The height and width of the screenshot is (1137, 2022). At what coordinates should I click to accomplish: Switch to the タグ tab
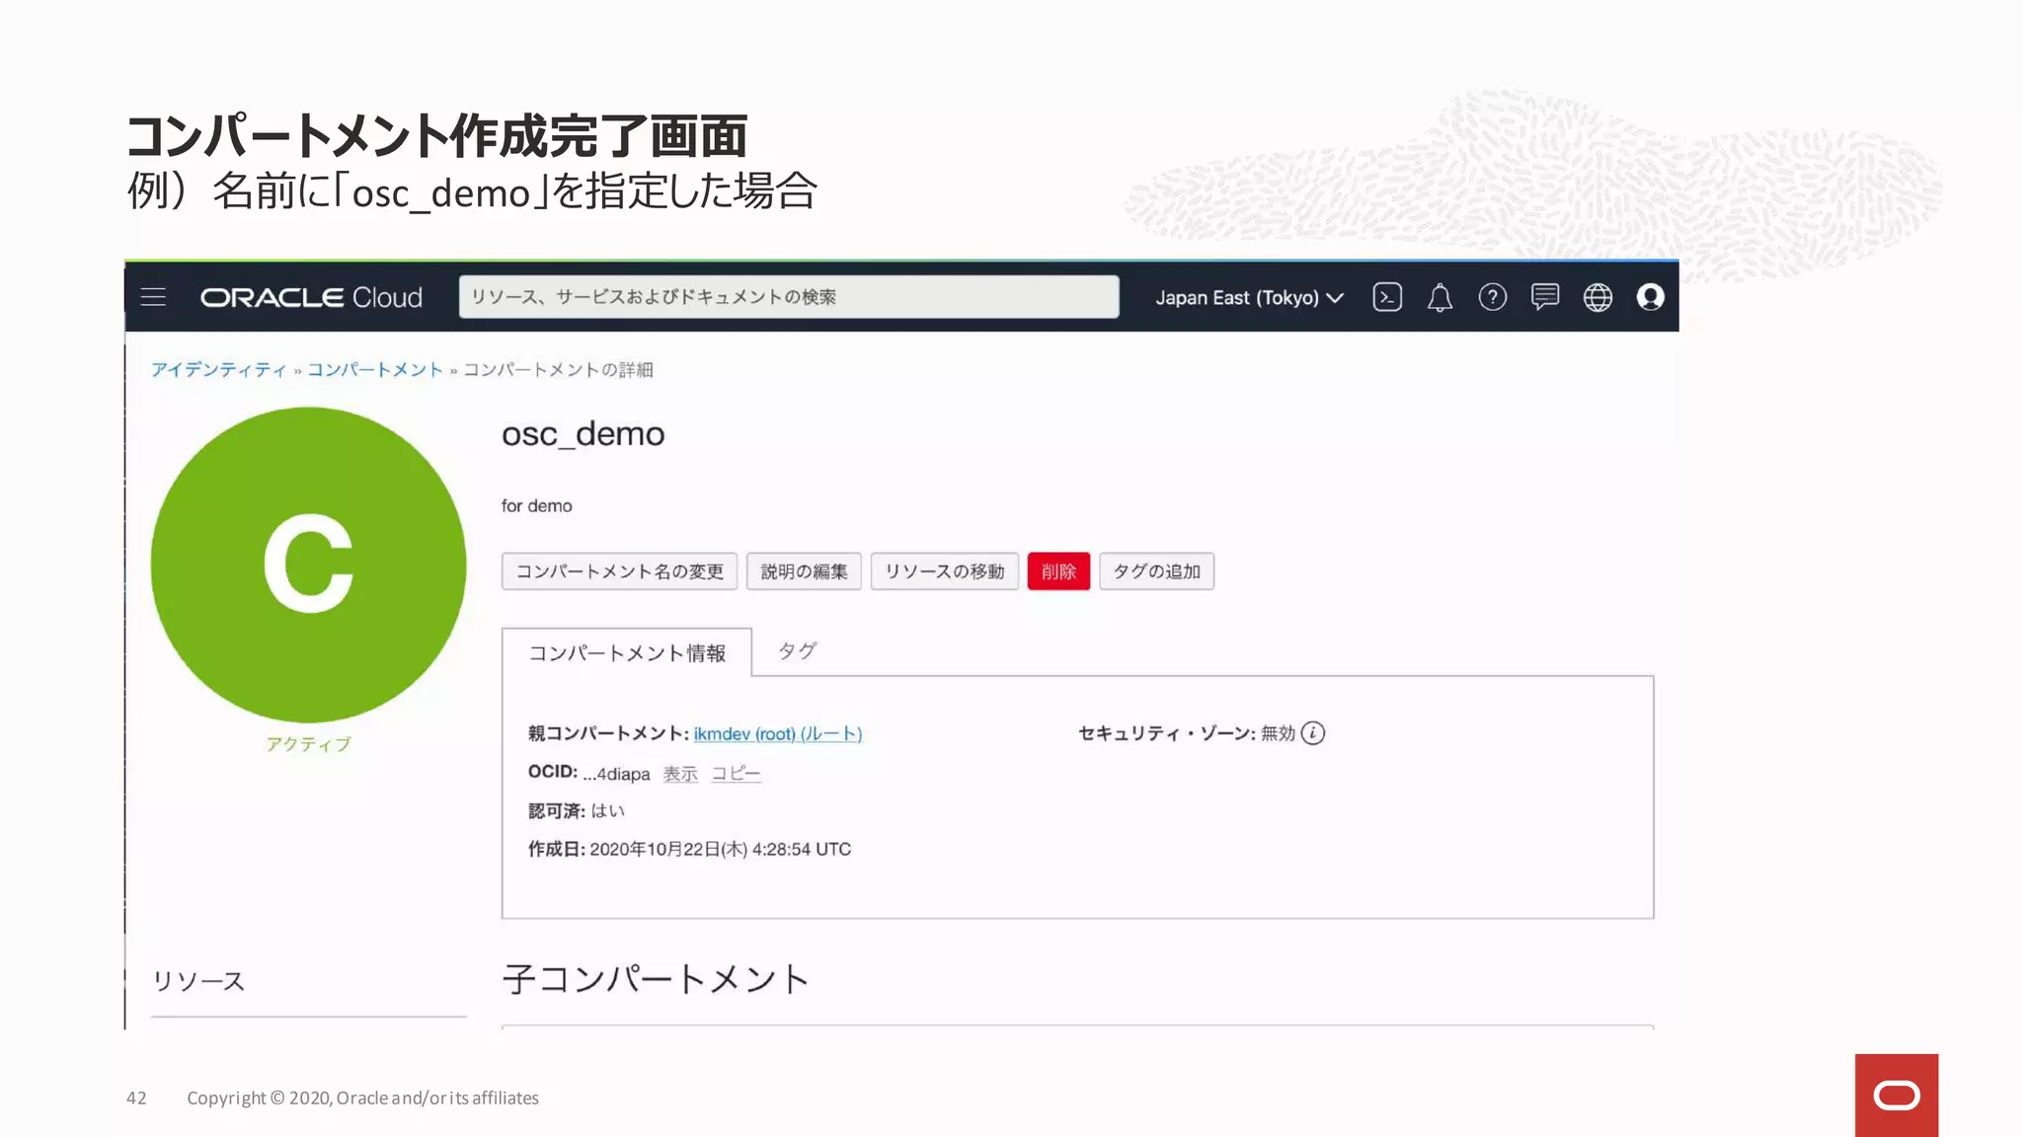tap(797, 650)
